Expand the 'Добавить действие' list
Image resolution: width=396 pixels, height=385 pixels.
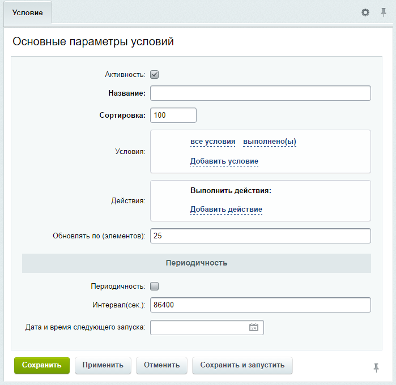click(x=226, y=209)
